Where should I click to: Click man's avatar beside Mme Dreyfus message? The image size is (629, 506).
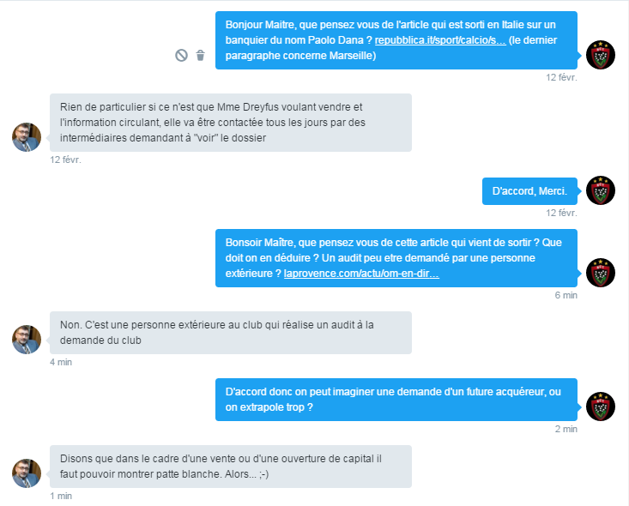27,137
